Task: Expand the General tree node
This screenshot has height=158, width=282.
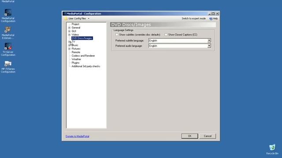Action: coord(70,28)
